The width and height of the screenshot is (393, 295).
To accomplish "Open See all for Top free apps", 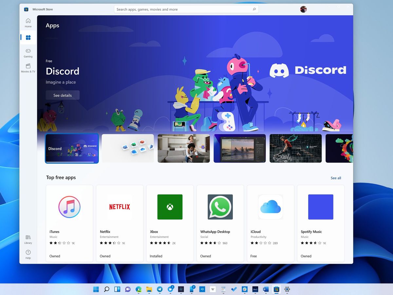I will 335,178.
